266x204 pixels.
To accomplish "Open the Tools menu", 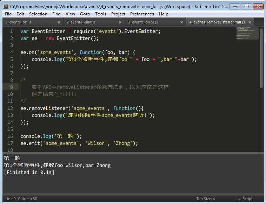I will [x=101, y=14].
